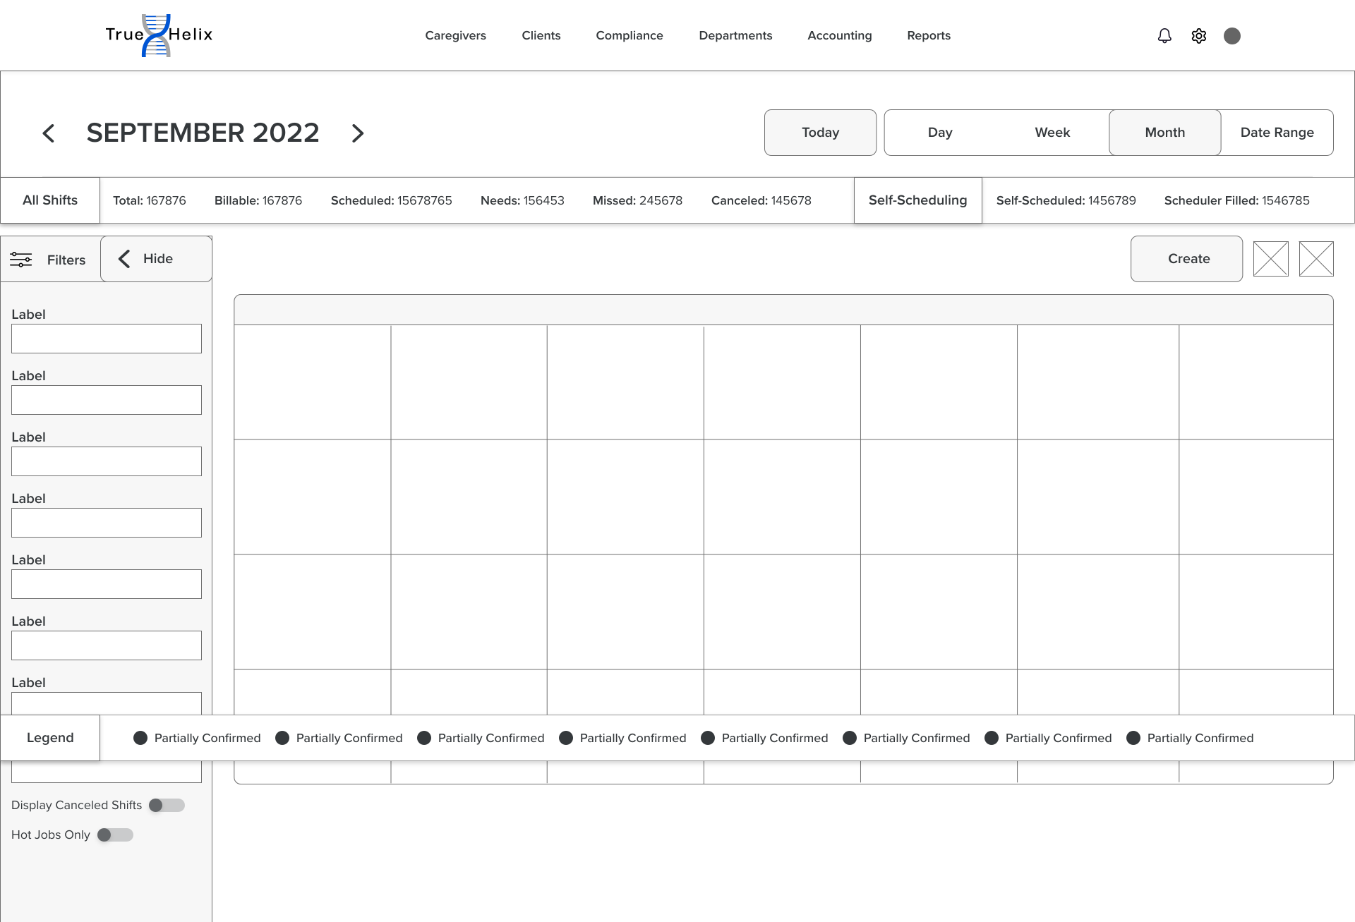The height and width of the screenshot is (922, 1355).
Task: Collapse filters with the Hide button
Action: tap(156, 259)
